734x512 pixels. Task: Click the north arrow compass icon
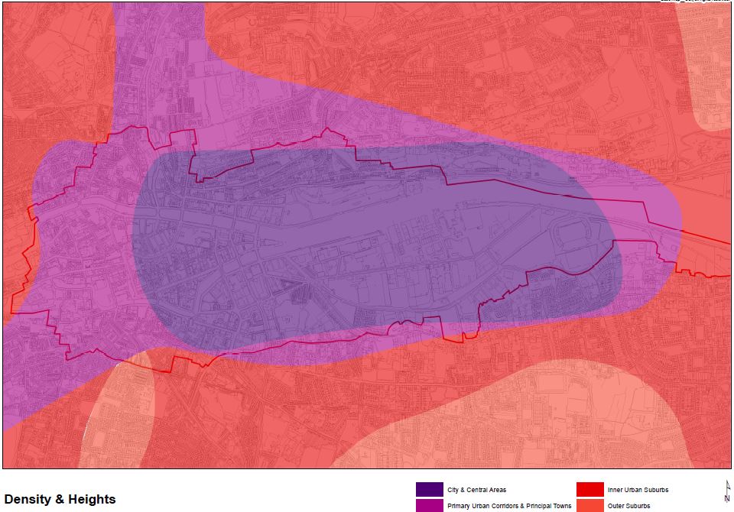tap(726, 491)
